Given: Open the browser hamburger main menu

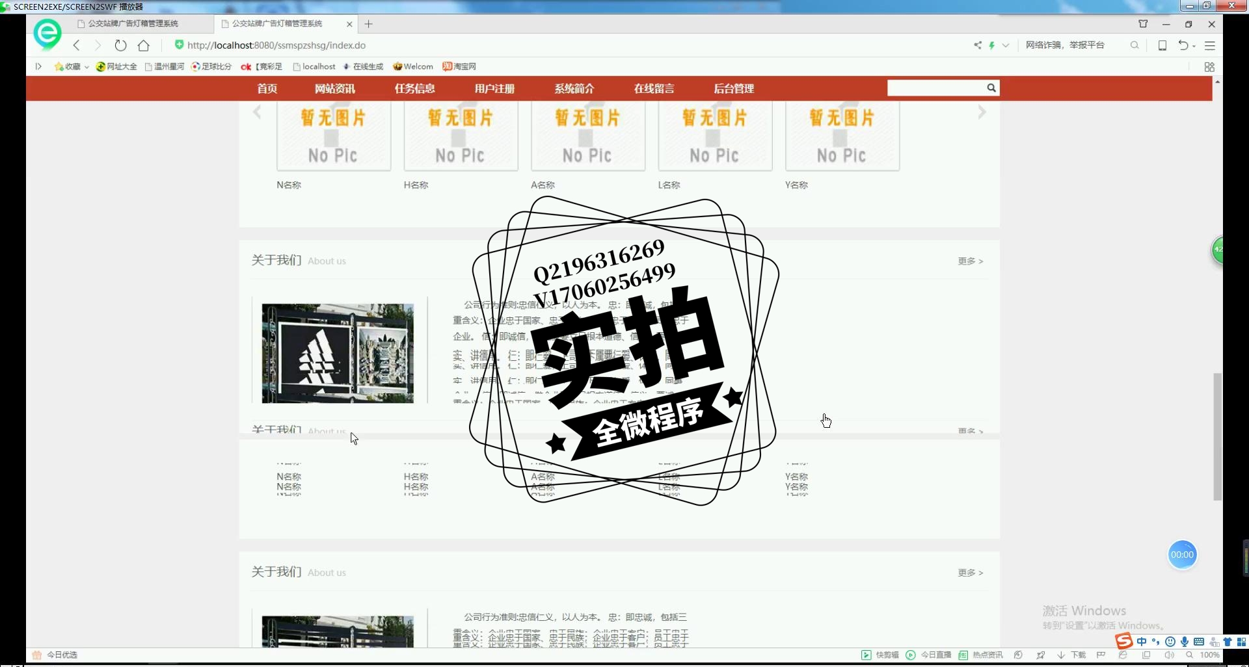Looking at the screenshot, I should coord(1210,46).
